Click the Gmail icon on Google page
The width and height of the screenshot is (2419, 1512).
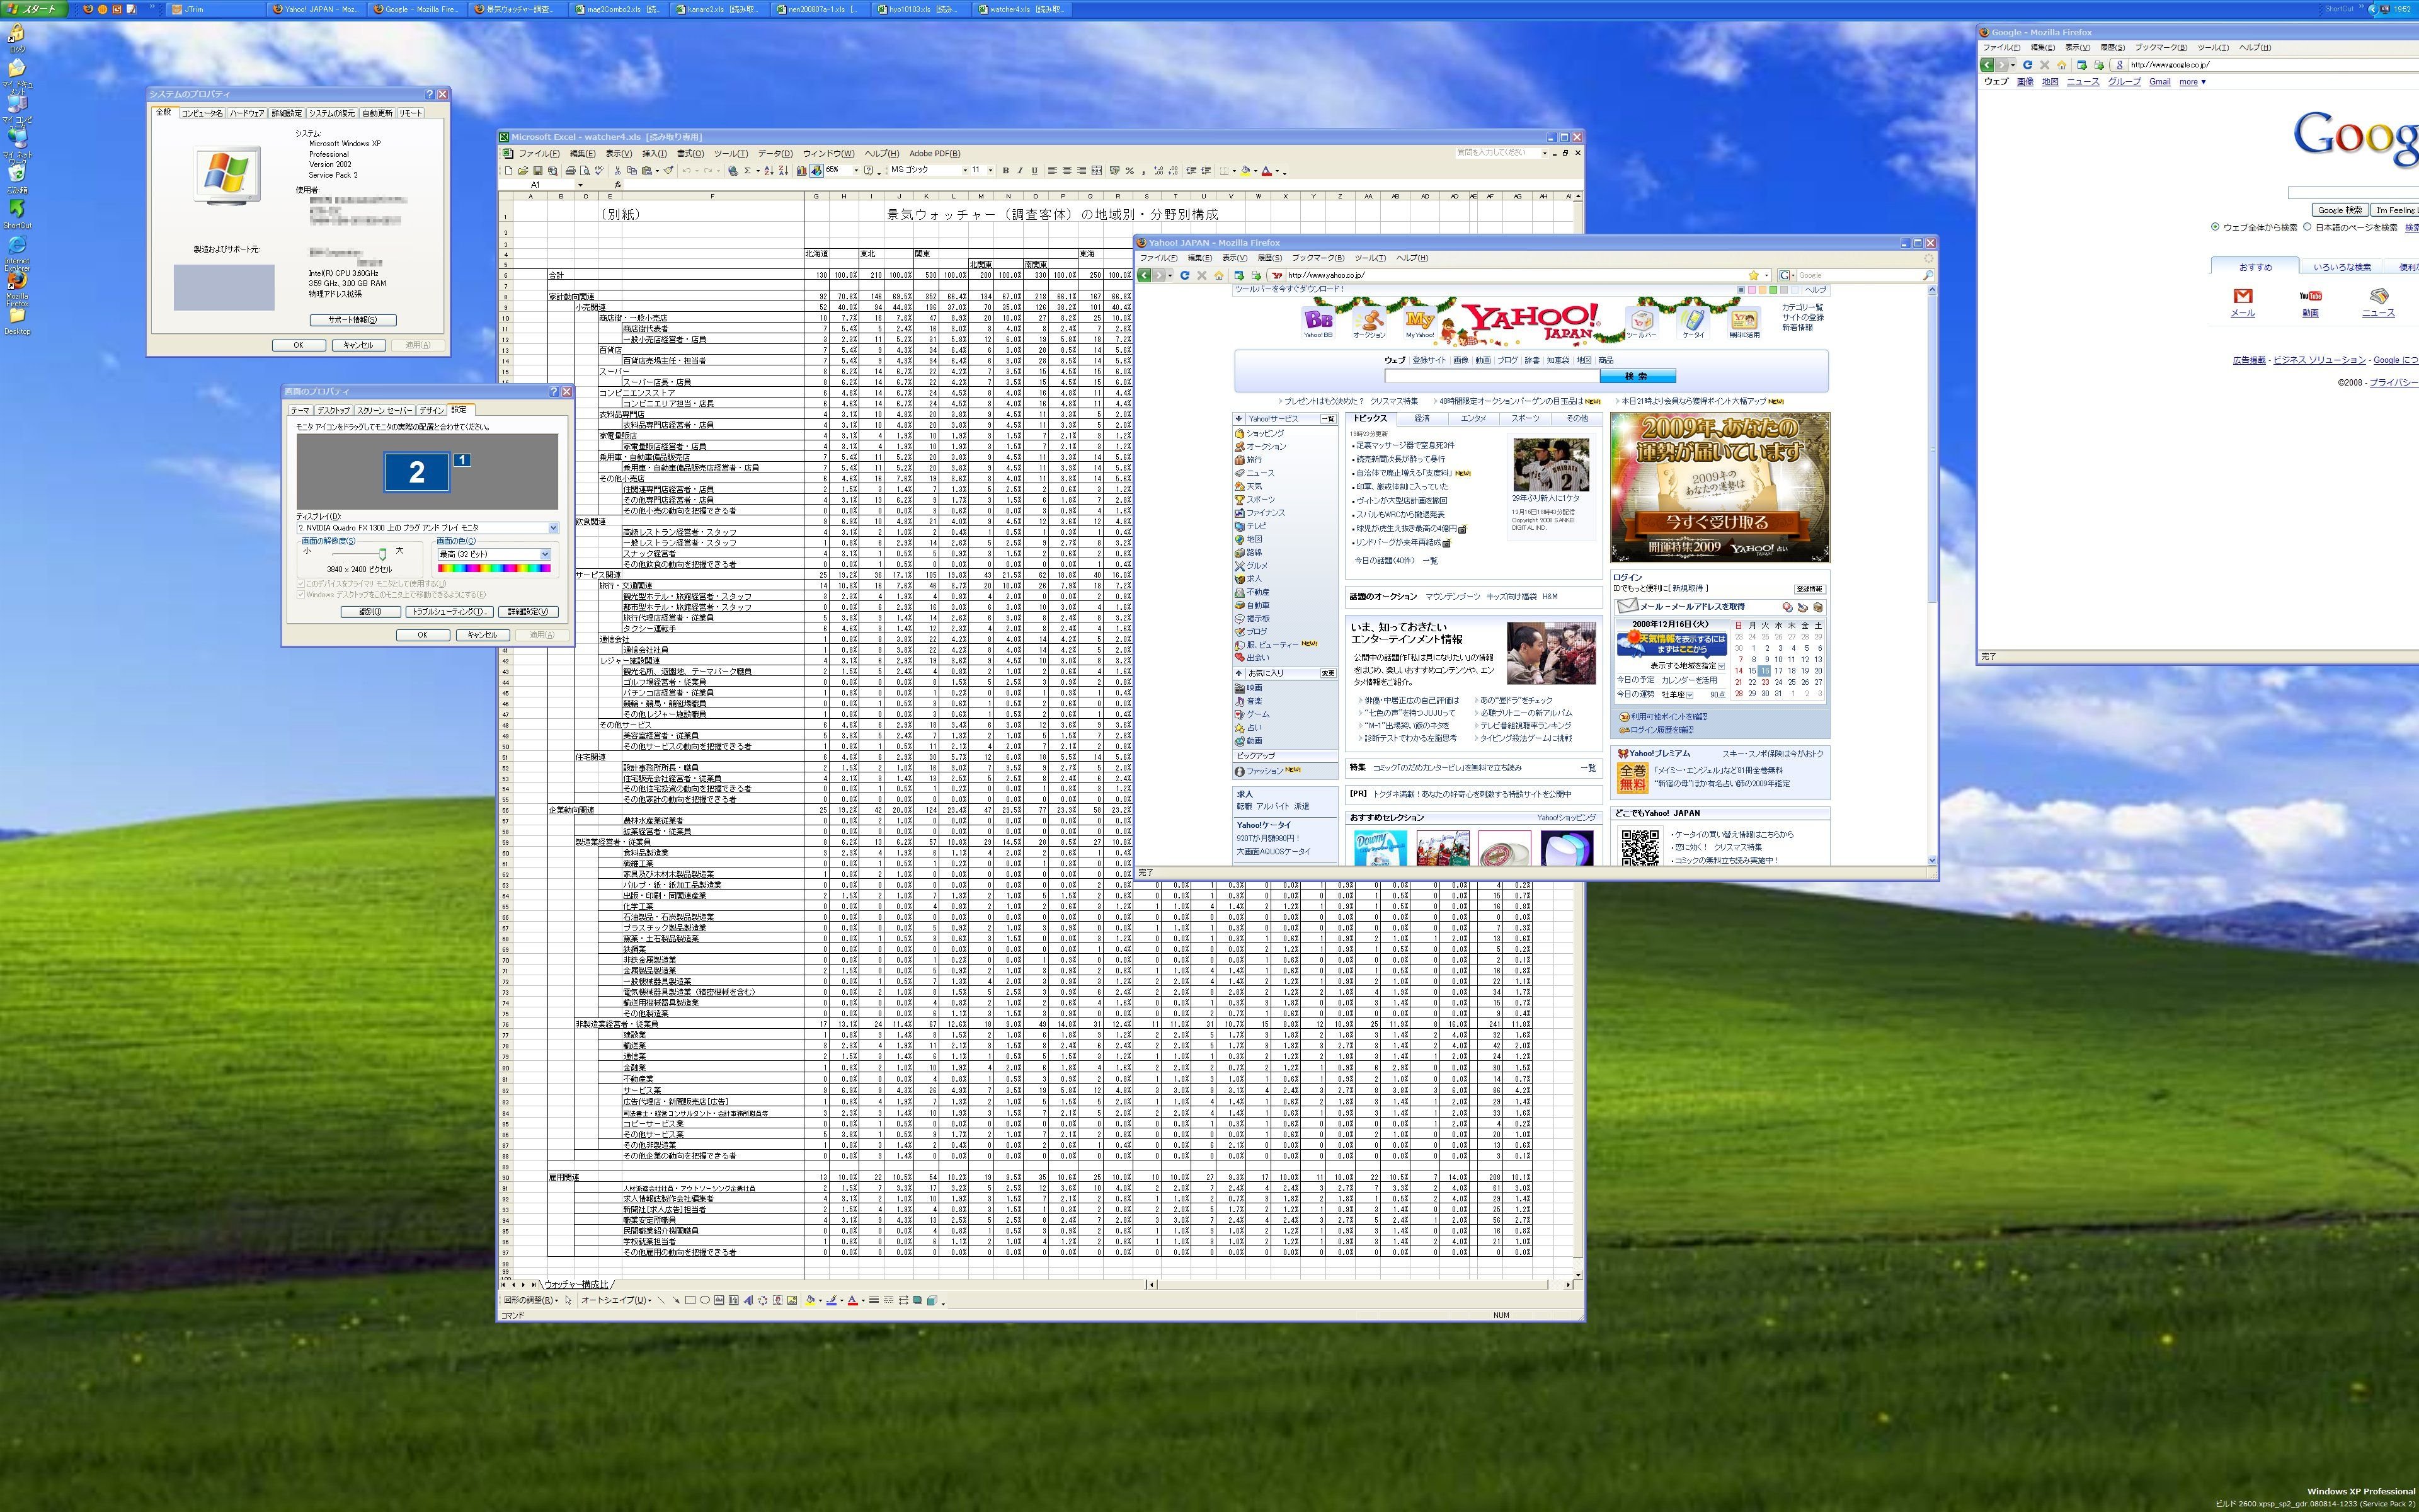click(2243, 296)
